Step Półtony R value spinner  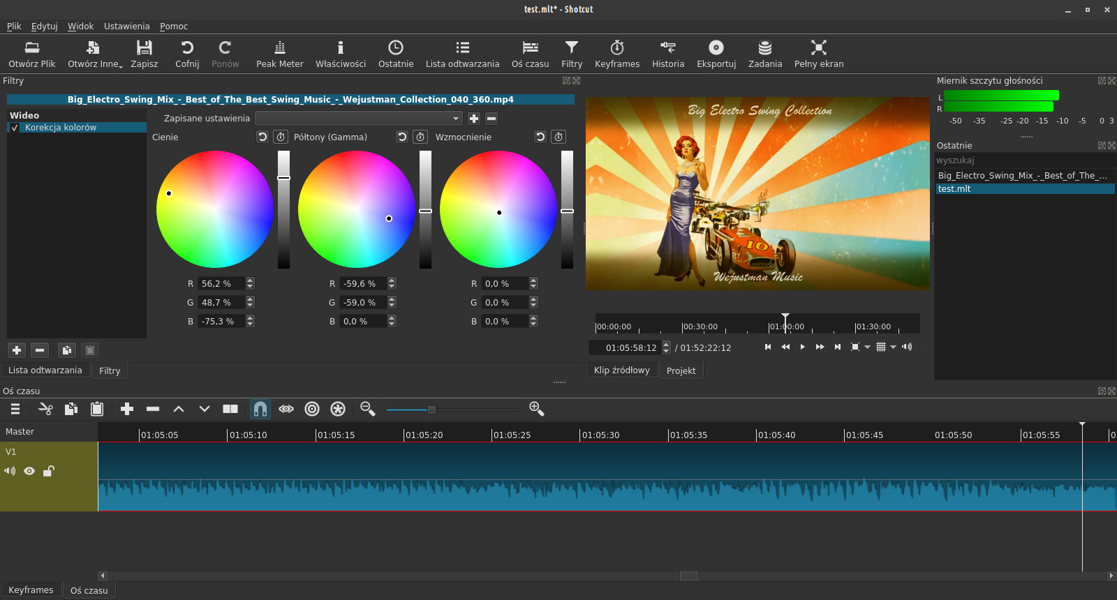[392, 284]
